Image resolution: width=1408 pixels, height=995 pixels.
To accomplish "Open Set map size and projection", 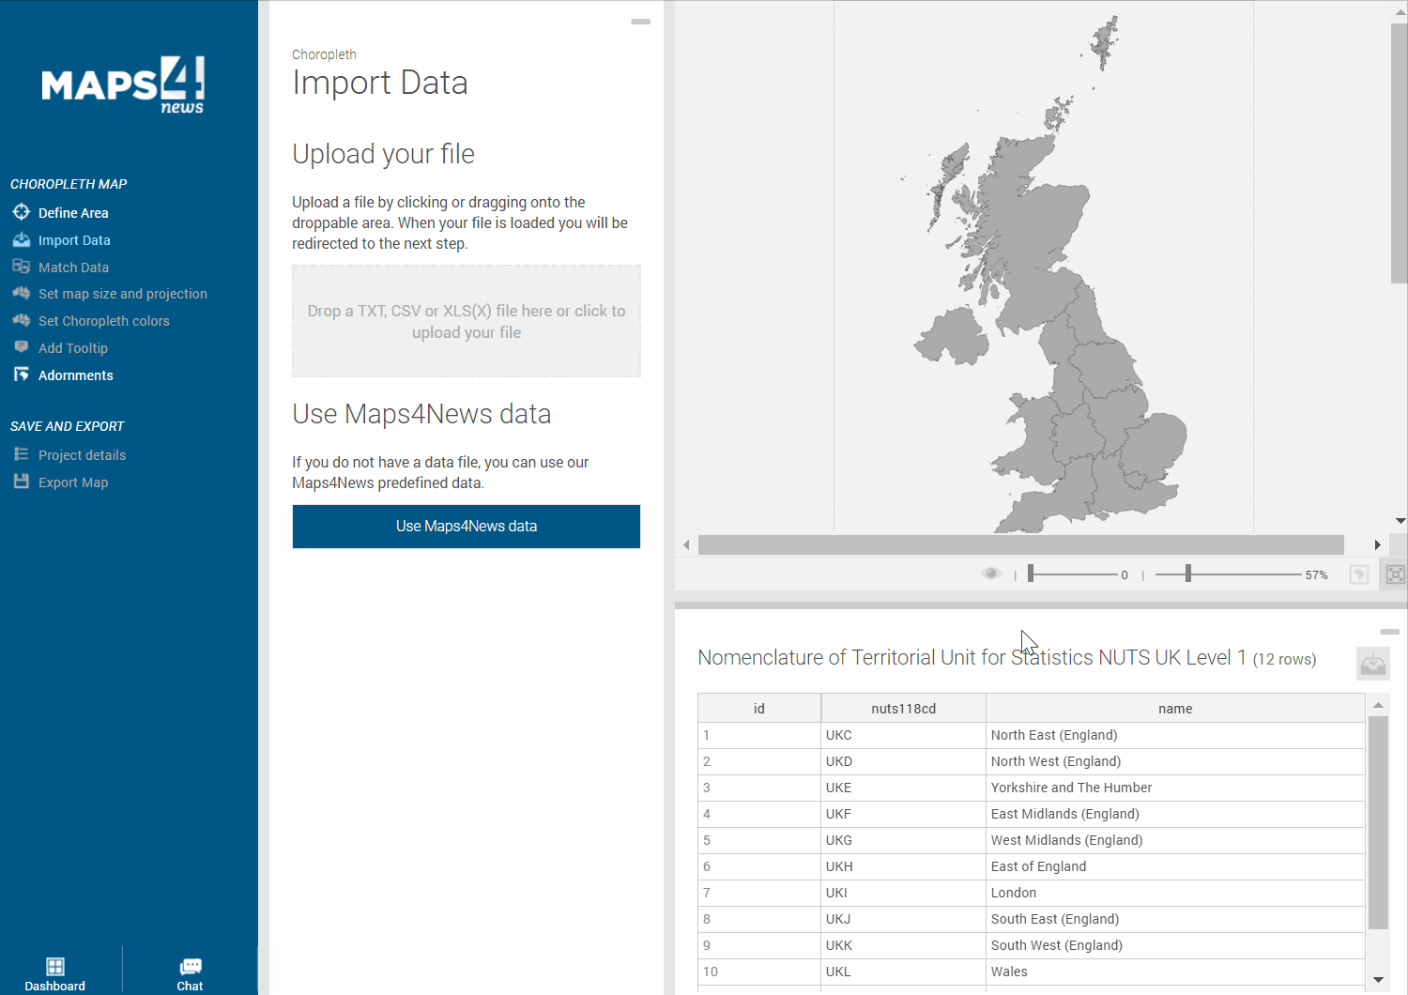I will pos(123,294).
